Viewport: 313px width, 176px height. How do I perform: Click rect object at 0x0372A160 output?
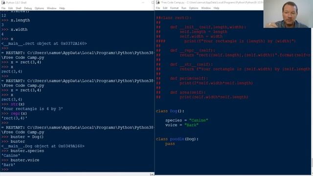coord(44,44)
